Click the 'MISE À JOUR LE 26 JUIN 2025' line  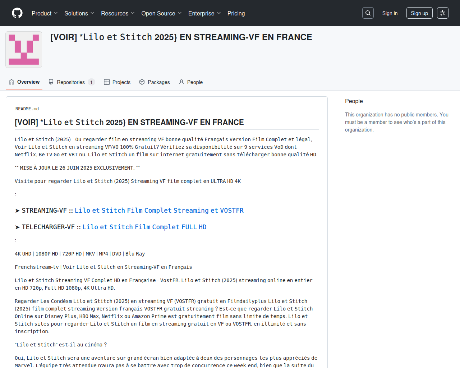click(77, 168)
